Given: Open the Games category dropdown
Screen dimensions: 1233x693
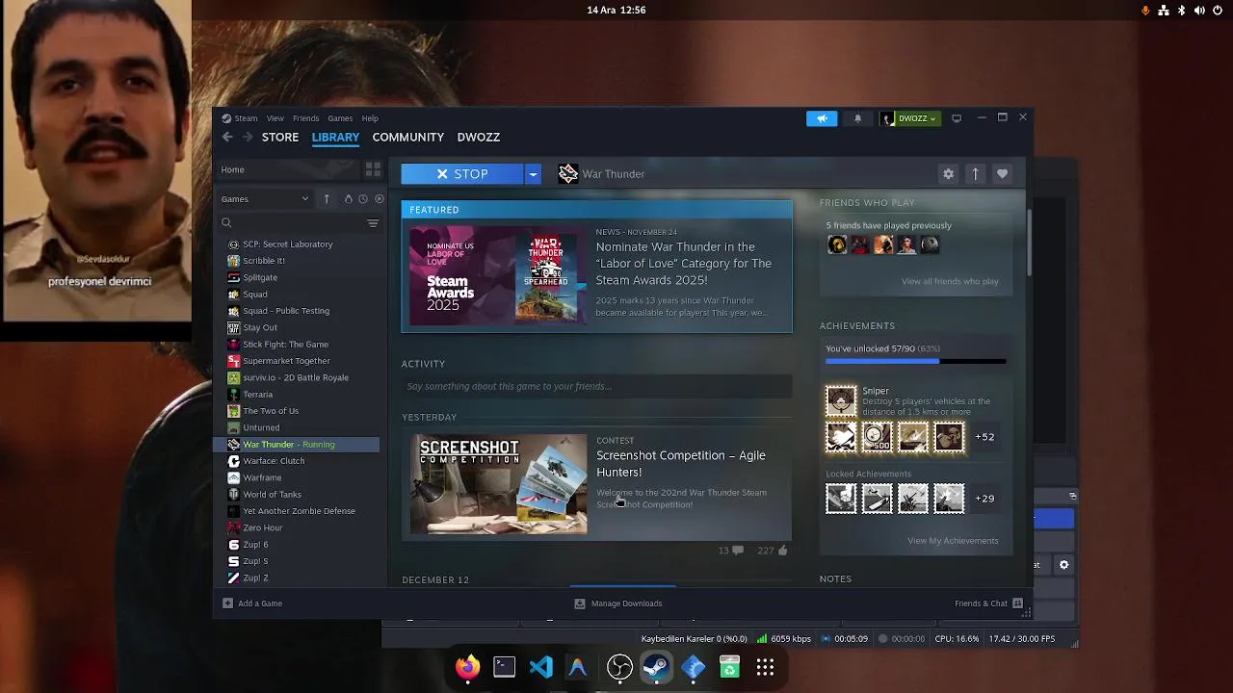Looking at the screenshot, I should pos(265,199).
